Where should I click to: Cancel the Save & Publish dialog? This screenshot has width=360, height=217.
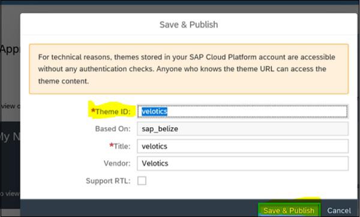pos(339,210)
